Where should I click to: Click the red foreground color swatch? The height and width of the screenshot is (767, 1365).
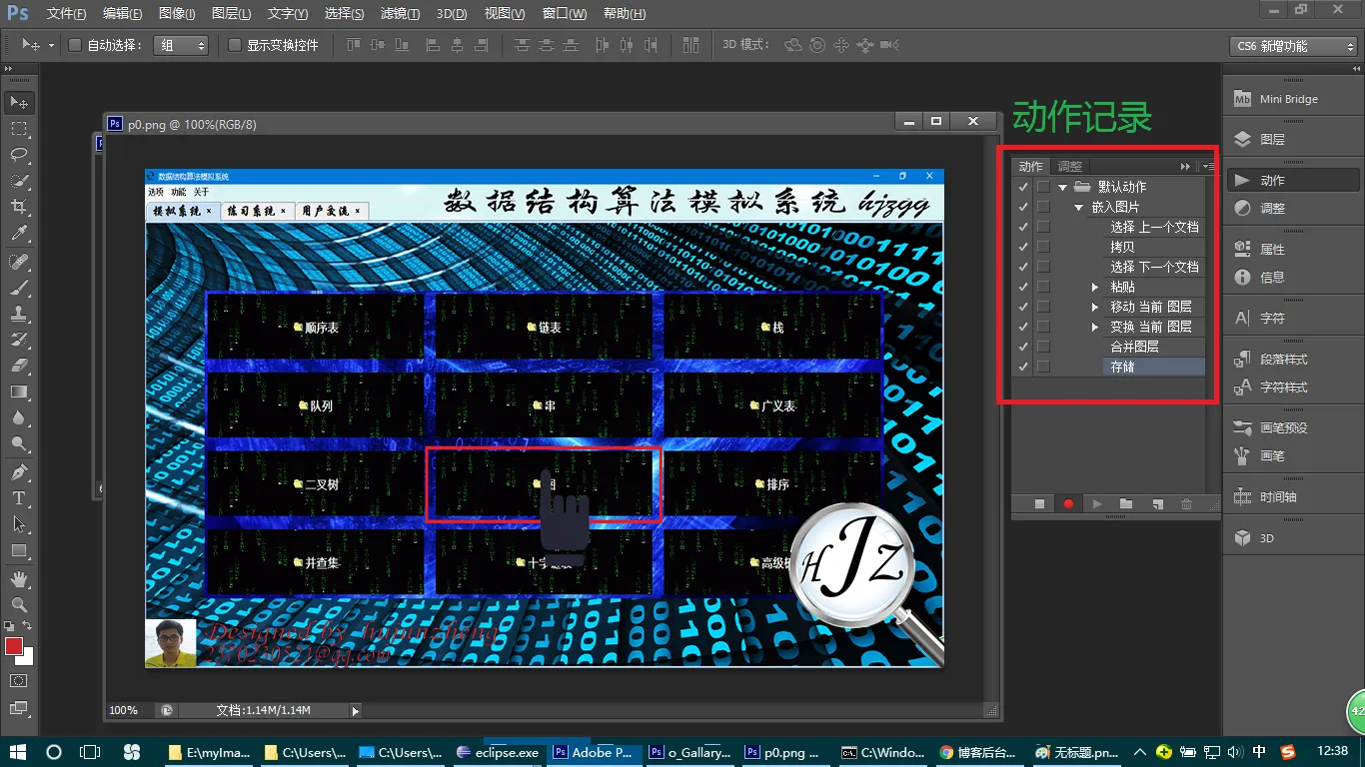pos(13,646)
